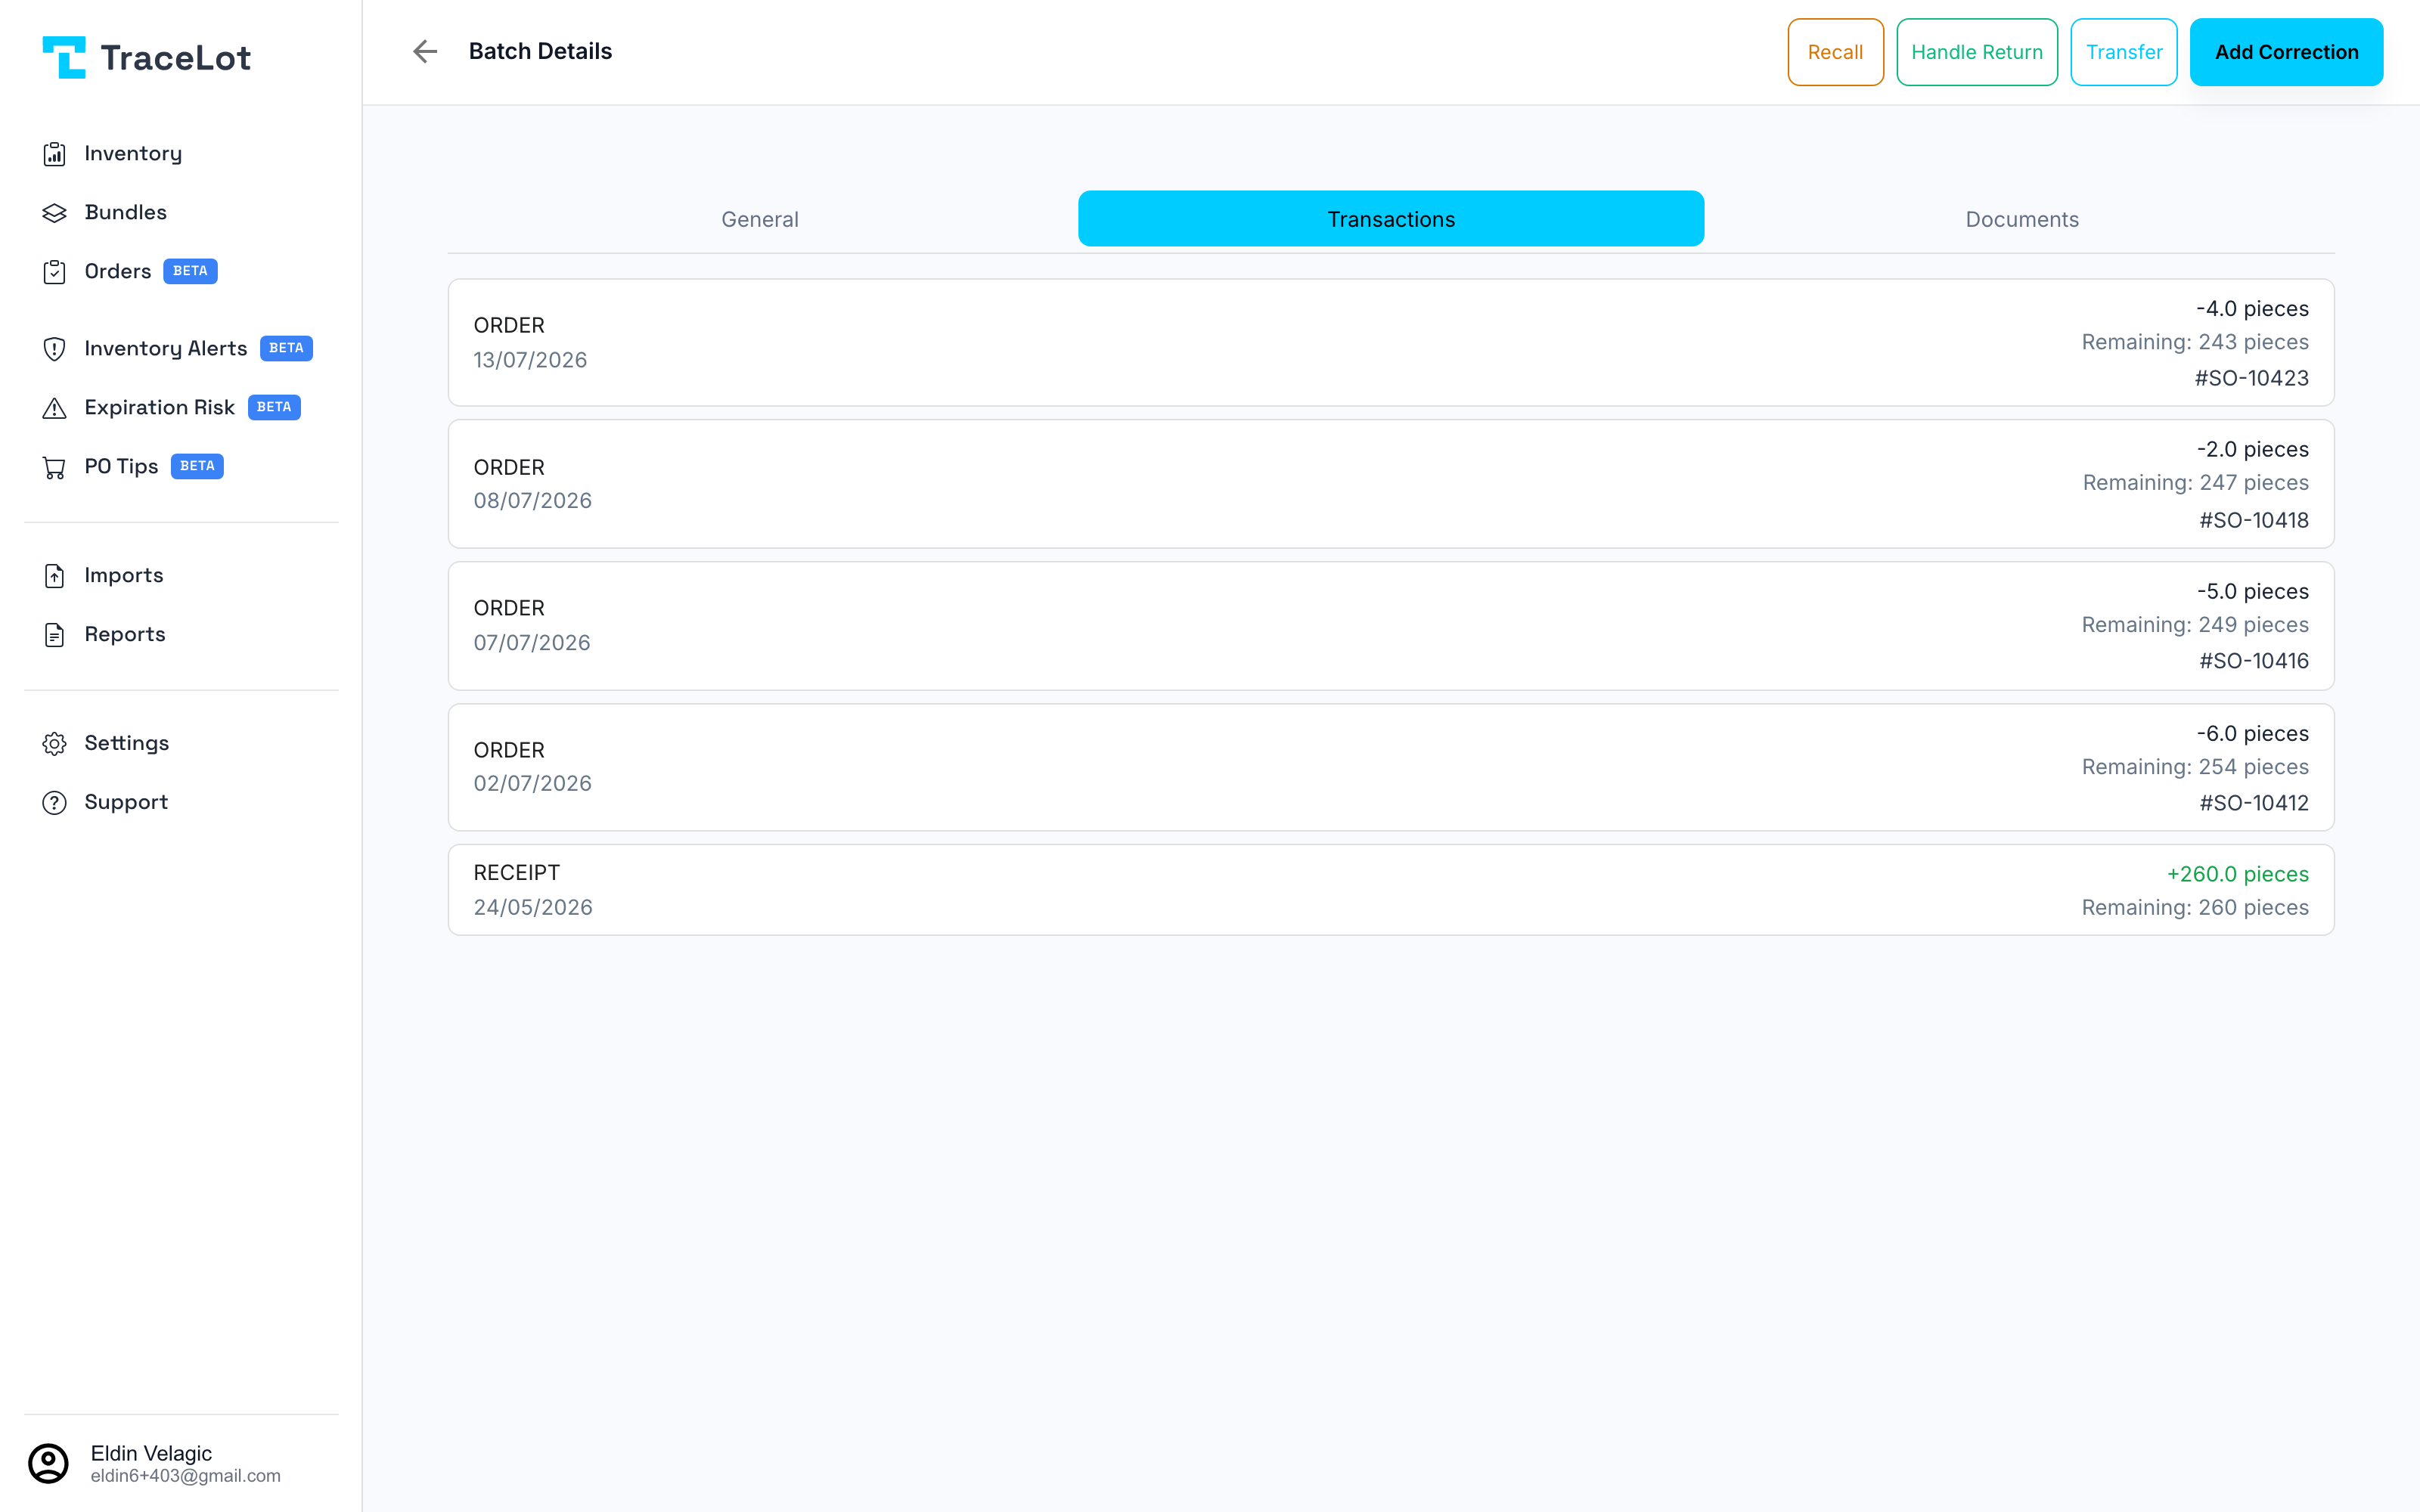Go to Bundles in sidebar
The width and height of the screenshot is (2420, 1512).
(126, 213)
